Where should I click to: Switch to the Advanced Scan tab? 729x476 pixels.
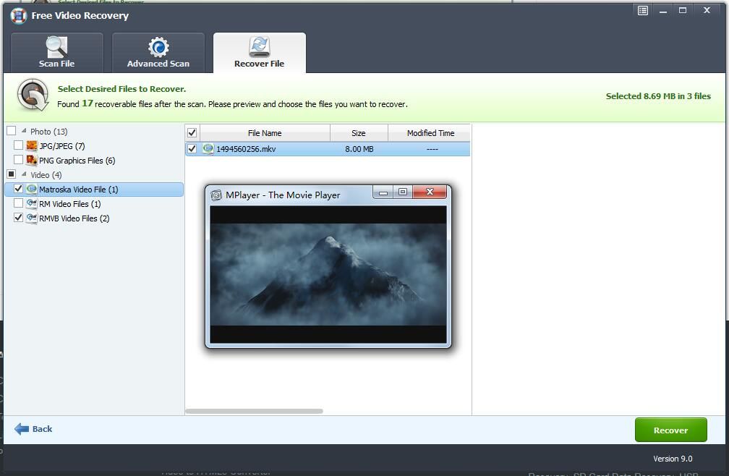158,52
